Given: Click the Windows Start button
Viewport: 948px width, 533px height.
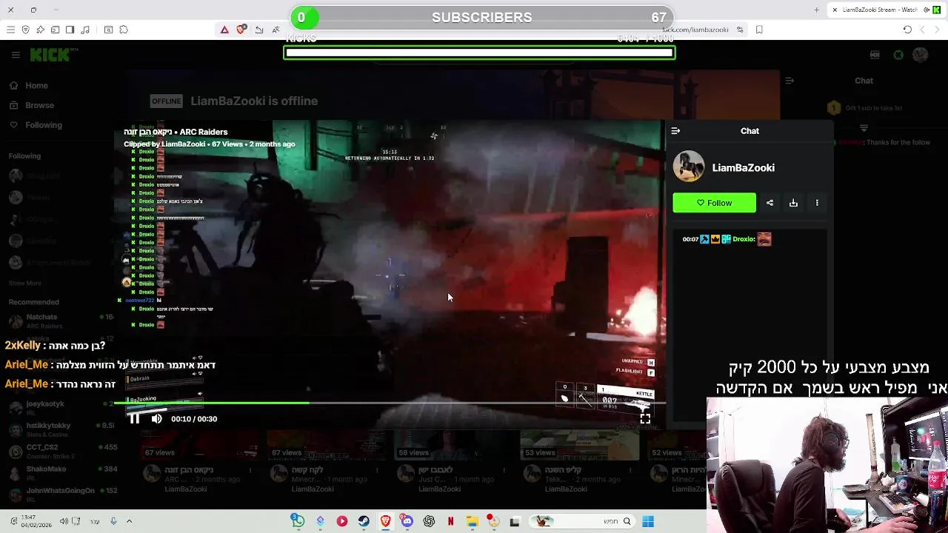Looking at the screenshot, I should [648, 521].
